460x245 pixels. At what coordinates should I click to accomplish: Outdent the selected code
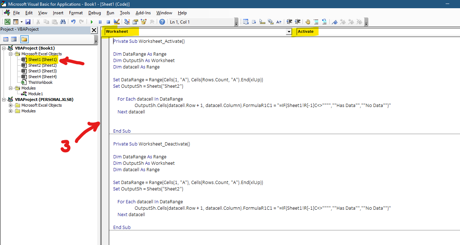point(297,22)
